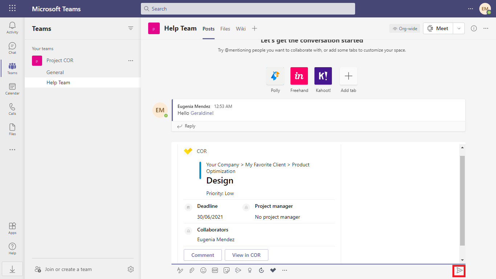This screenshot has height=279, width=496.
Task: Open the app launcher waffle icon
Action: click(x=12, y=8)
